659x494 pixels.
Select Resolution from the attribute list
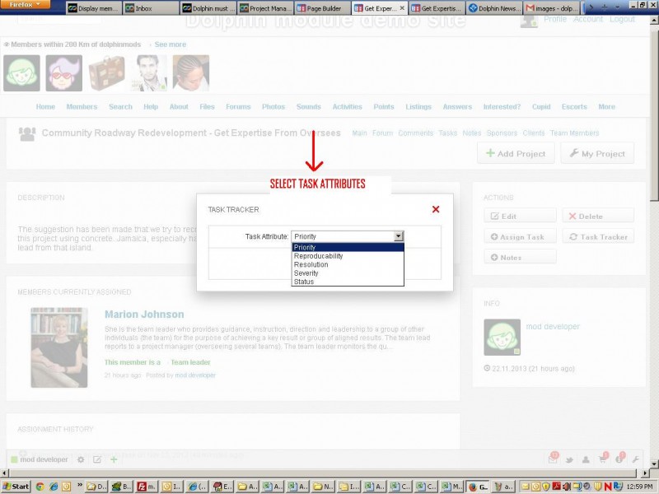pyautogui.click(x=348, y=264)
